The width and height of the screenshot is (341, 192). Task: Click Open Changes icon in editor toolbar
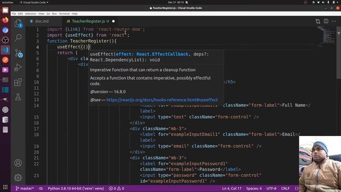(x=318, y=21)
